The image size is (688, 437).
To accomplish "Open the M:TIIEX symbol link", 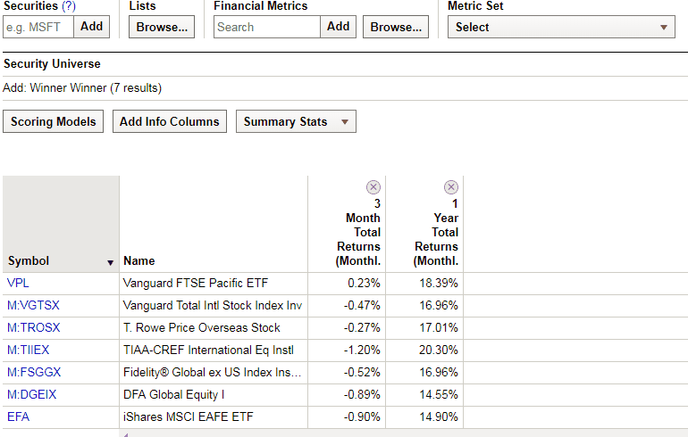I will pyautogui.click(x=28, y=350).
